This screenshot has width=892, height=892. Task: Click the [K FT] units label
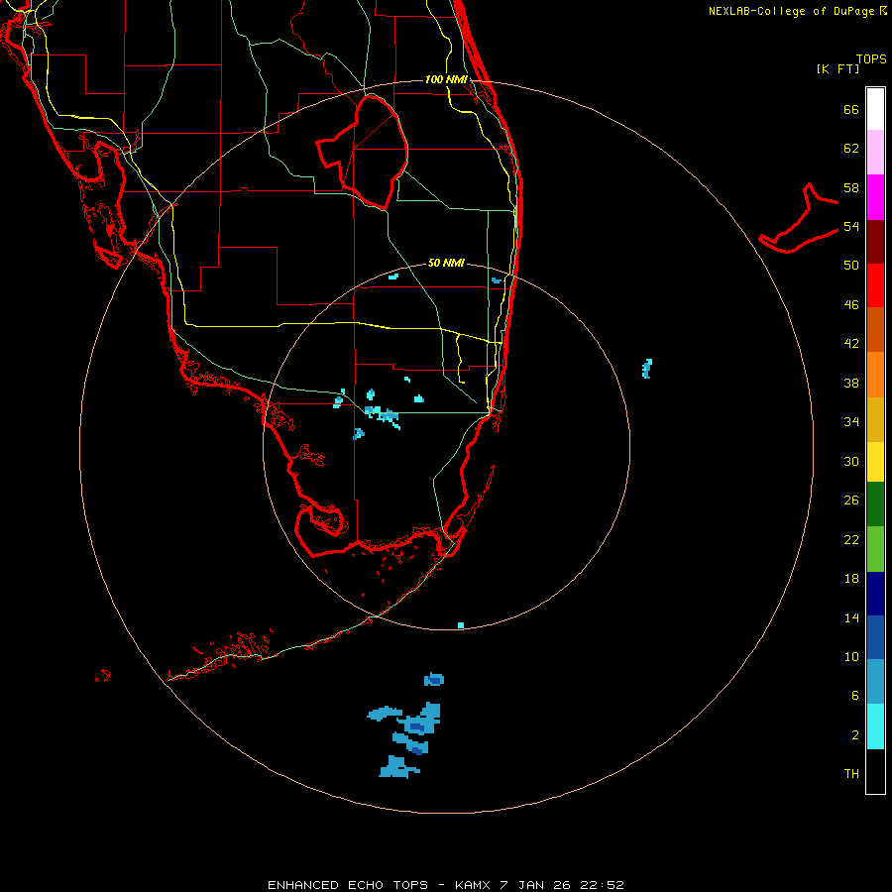[837, 68]
